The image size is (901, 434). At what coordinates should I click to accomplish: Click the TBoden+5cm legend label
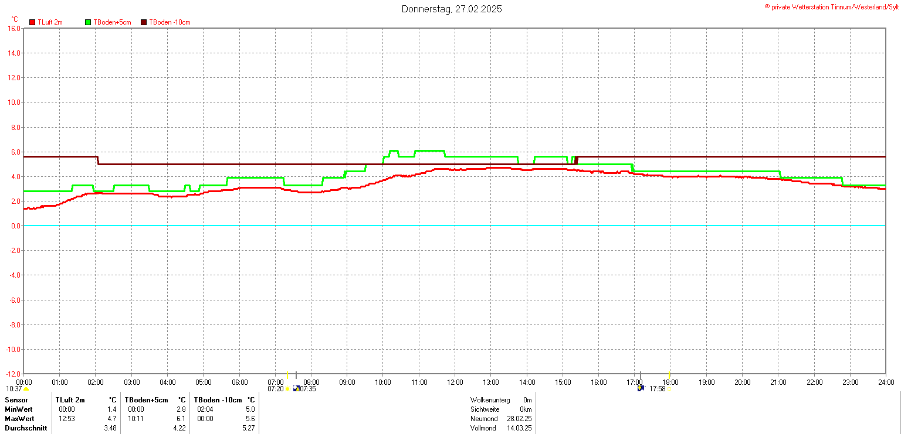tap(112, 22)
